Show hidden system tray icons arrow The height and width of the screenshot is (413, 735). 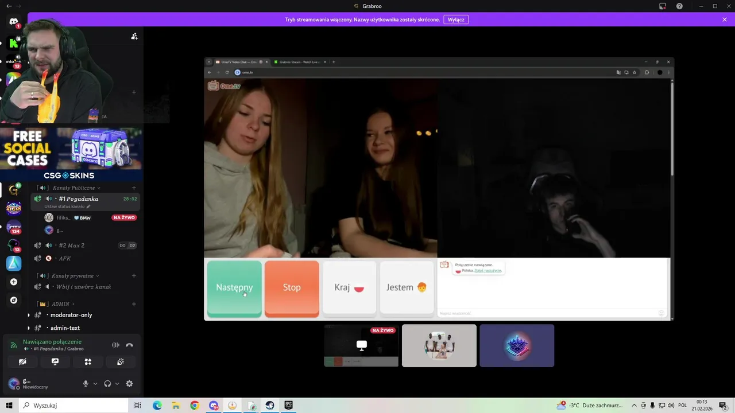point(634,406)
